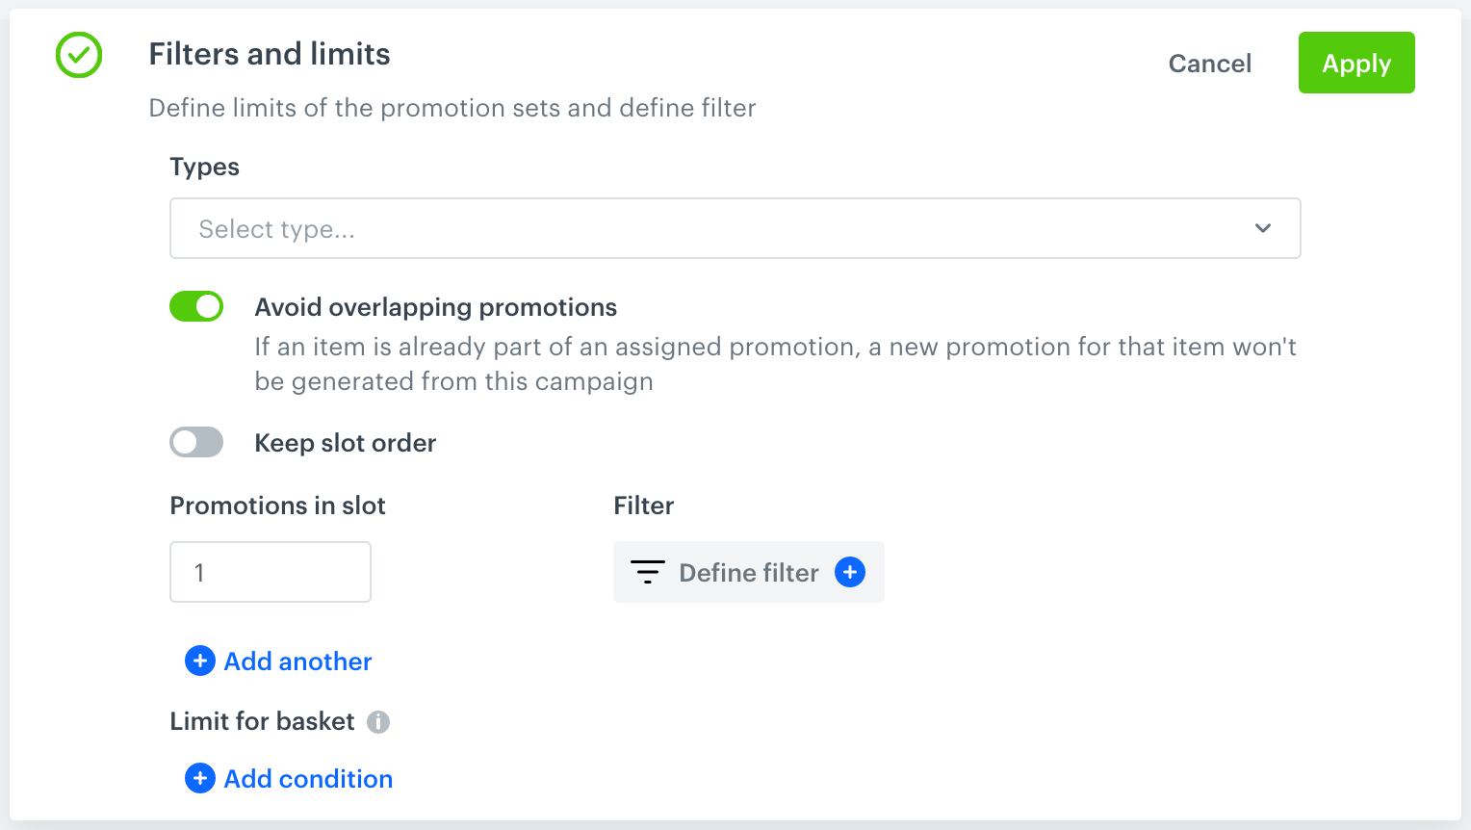1471x830 pixels.
Task: Click the plus icon beside Add another
Action: click(x=199, y=661)
